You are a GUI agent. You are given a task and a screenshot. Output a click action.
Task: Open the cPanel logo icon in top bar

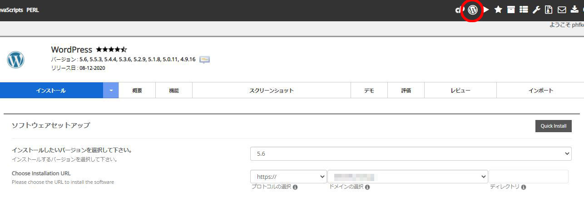point(459,10)
